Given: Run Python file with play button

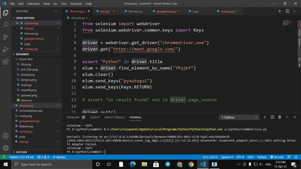Looking at the screenshot, I should (280, 11).
